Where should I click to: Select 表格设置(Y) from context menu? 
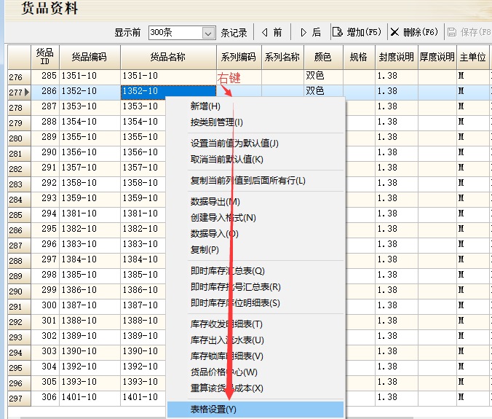coord(213,410)
